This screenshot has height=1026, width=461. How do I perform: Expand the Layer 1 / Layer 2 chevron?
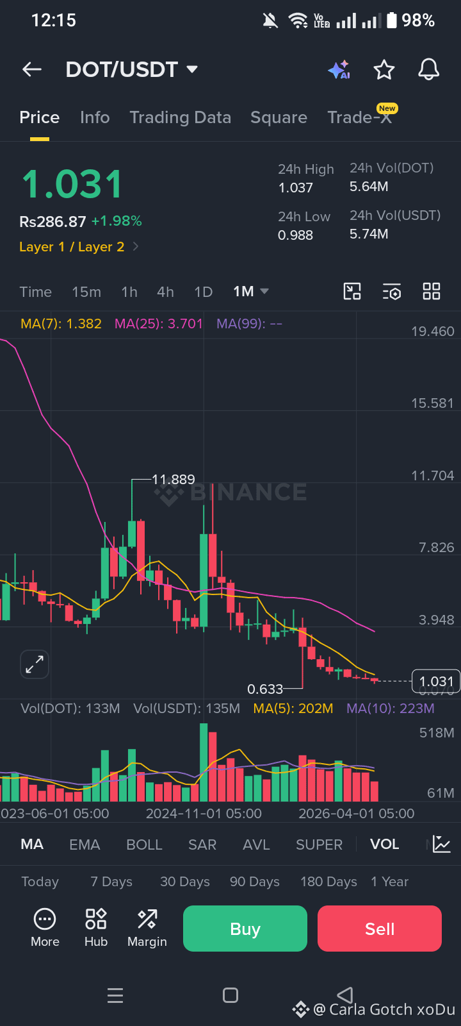pos(135,247)
